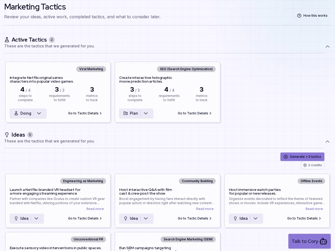Click the question mark help icon
The width and height of the screenshot is (335, 251).
click(299, 16)
